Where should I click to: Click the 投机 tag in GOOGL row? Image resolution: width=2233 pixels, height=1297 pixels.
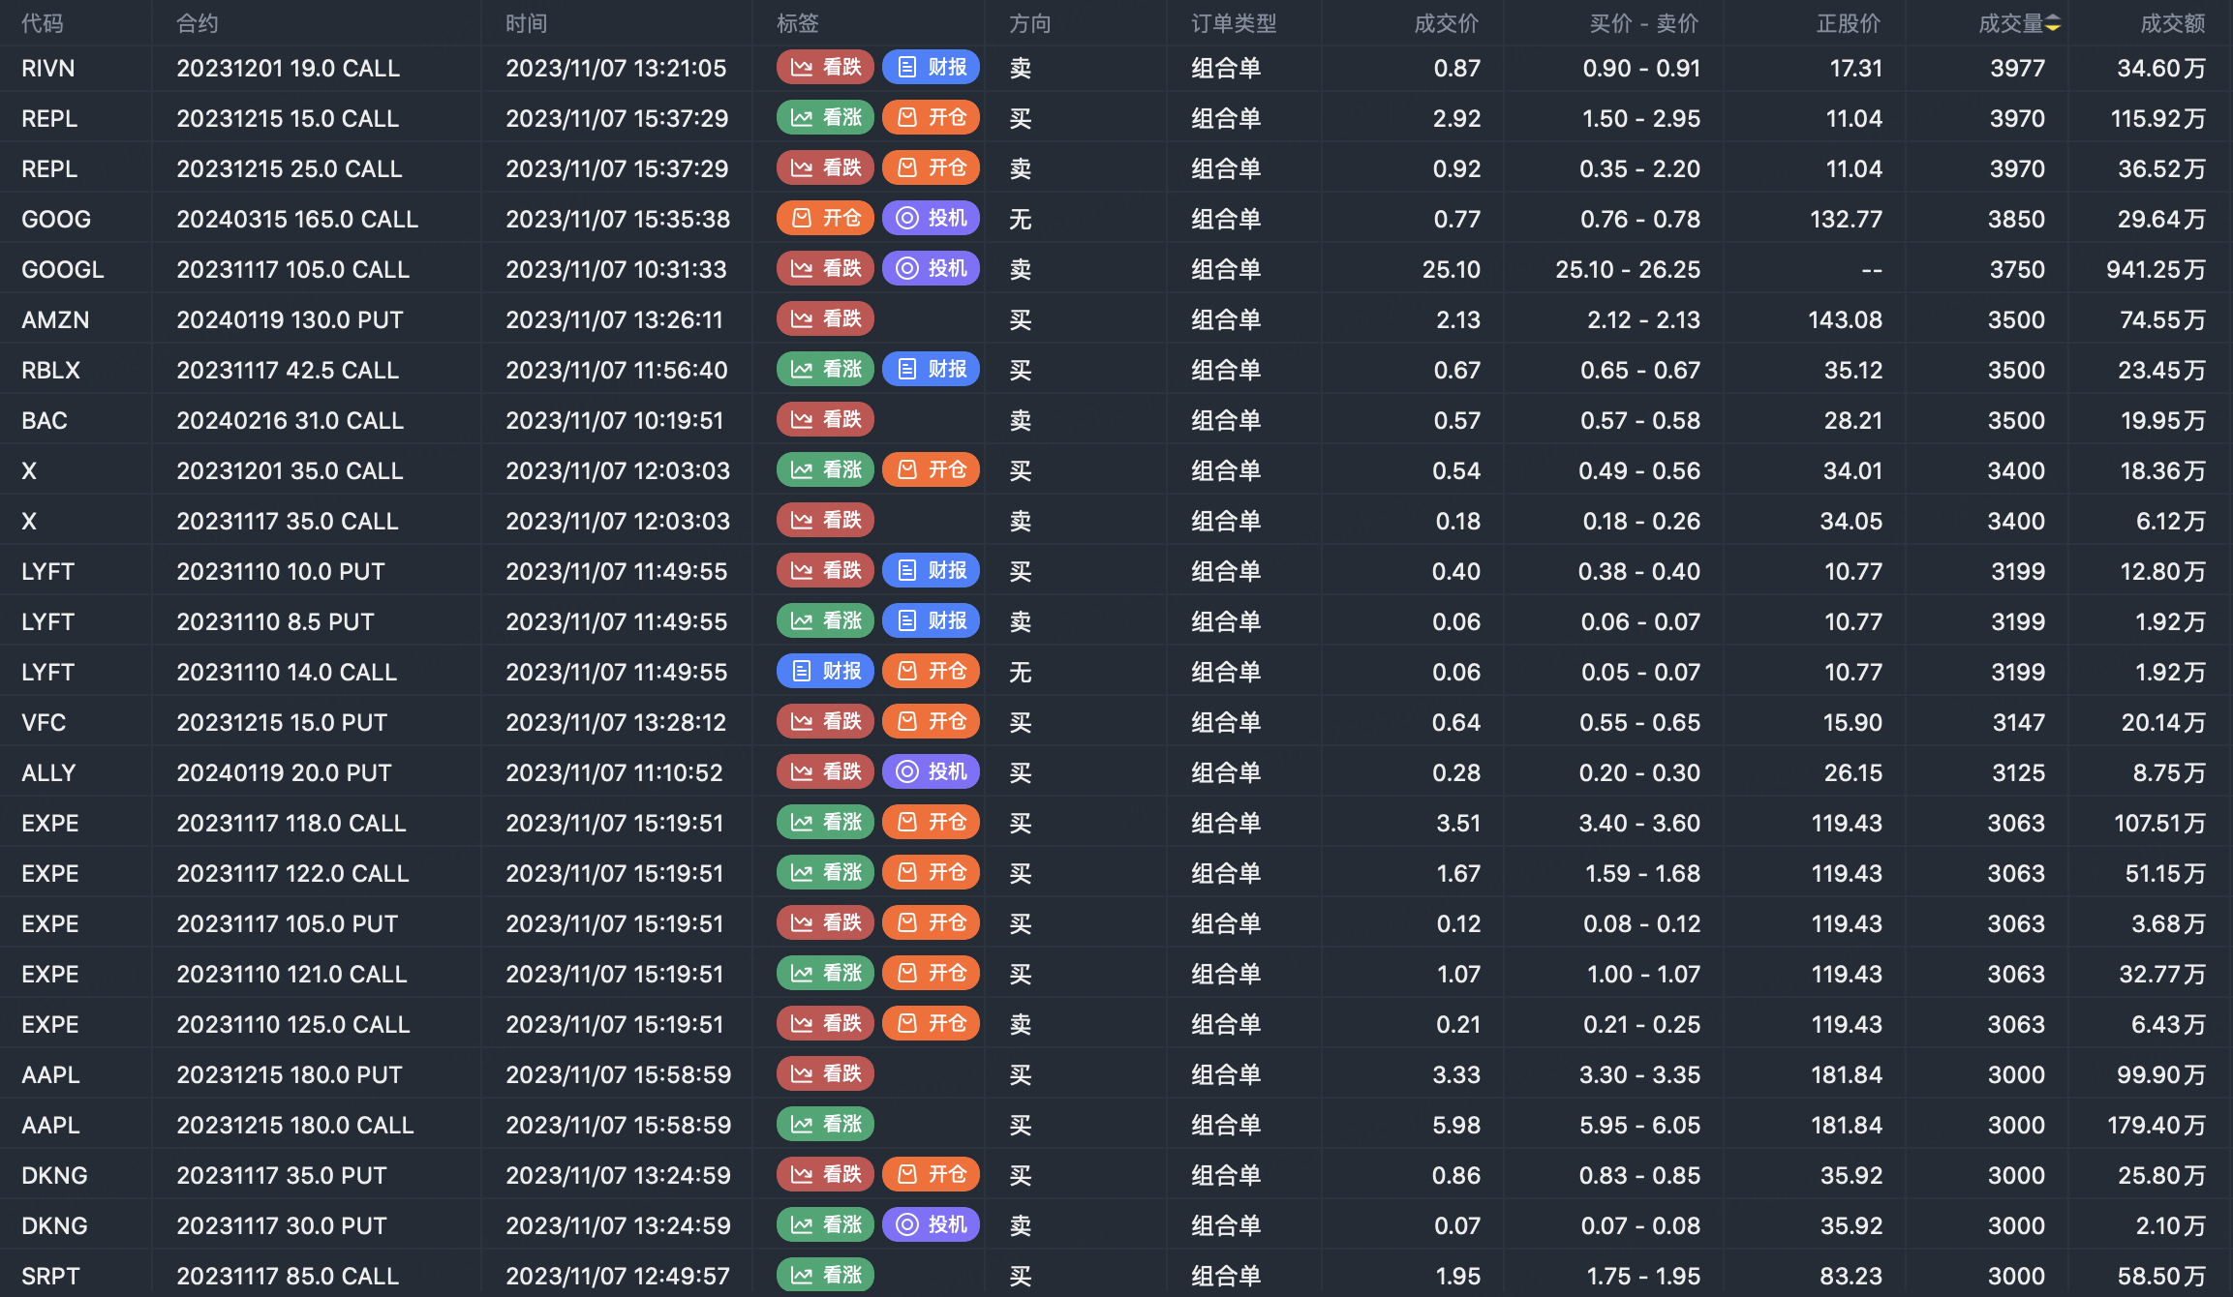(932, 269)
